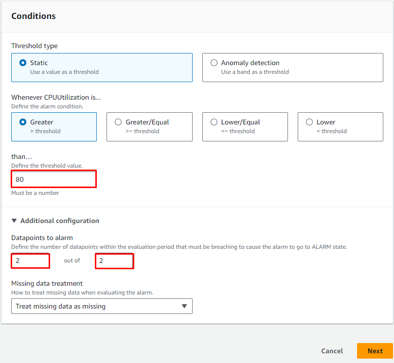394x363 pixels.
Task: Click the Conditions section heading
Action: tap(34, 16)
